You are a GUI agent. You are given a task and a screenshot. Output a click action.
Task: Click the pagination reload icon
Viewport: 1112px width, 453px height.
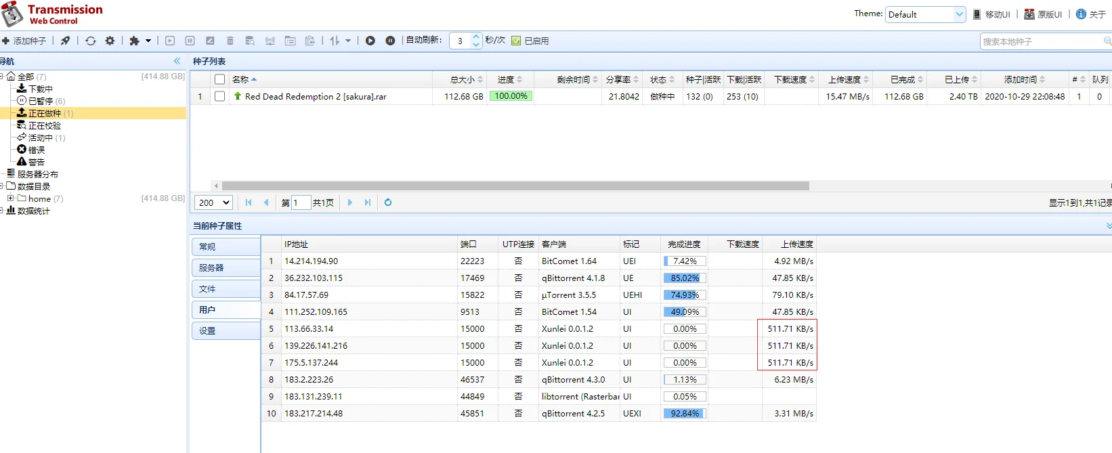coord(388,202)
